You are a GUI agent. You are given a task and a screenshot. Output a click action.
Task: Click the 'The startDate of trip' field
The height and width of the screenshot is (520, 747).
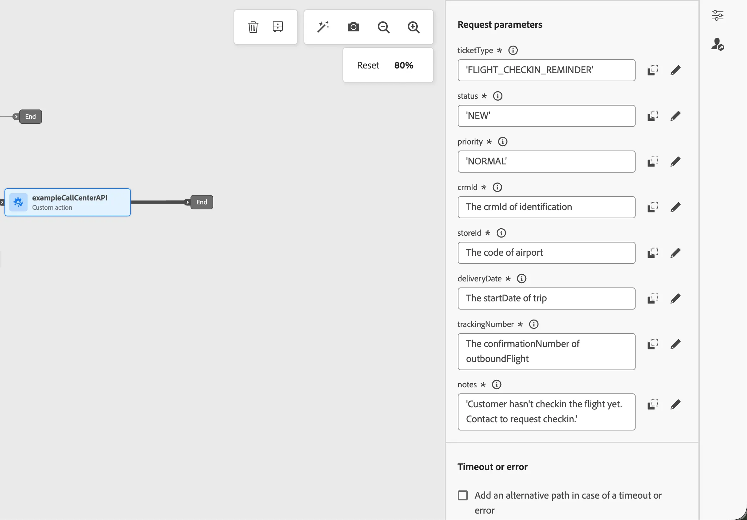coord(546,299)
